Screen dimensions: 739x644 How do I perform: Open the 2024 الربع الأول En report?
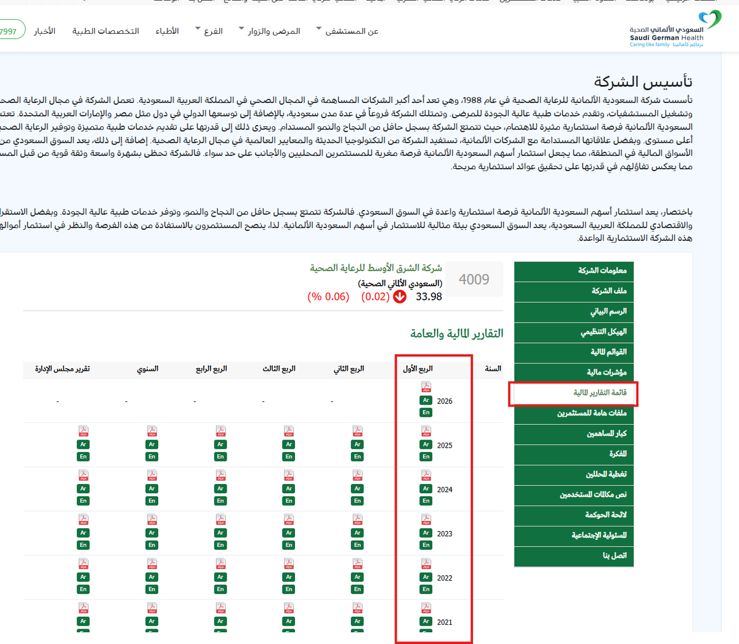(x=426, y=501)
